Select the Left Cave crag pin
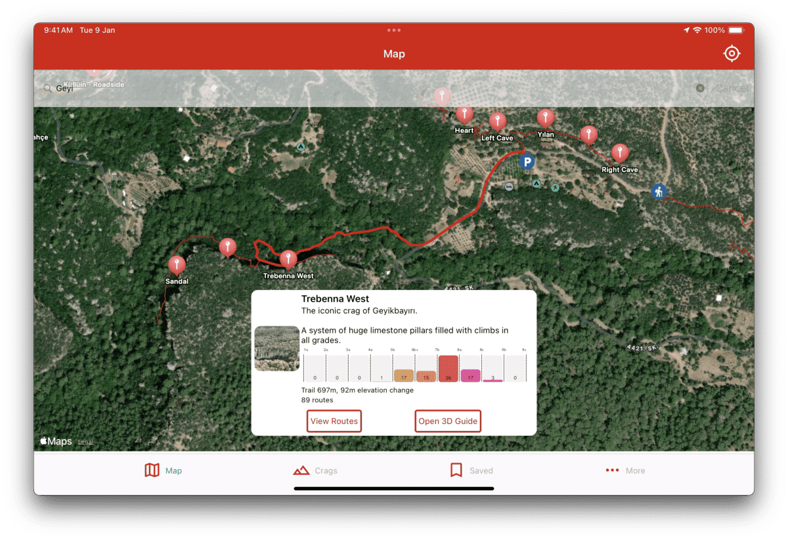This screenshot has height=540, width=788. coord(498,122)
